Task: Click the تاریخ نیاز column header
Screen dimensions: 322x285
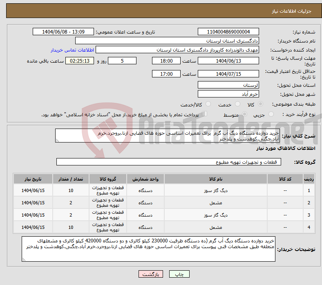Action: click(x=33, y=179)
